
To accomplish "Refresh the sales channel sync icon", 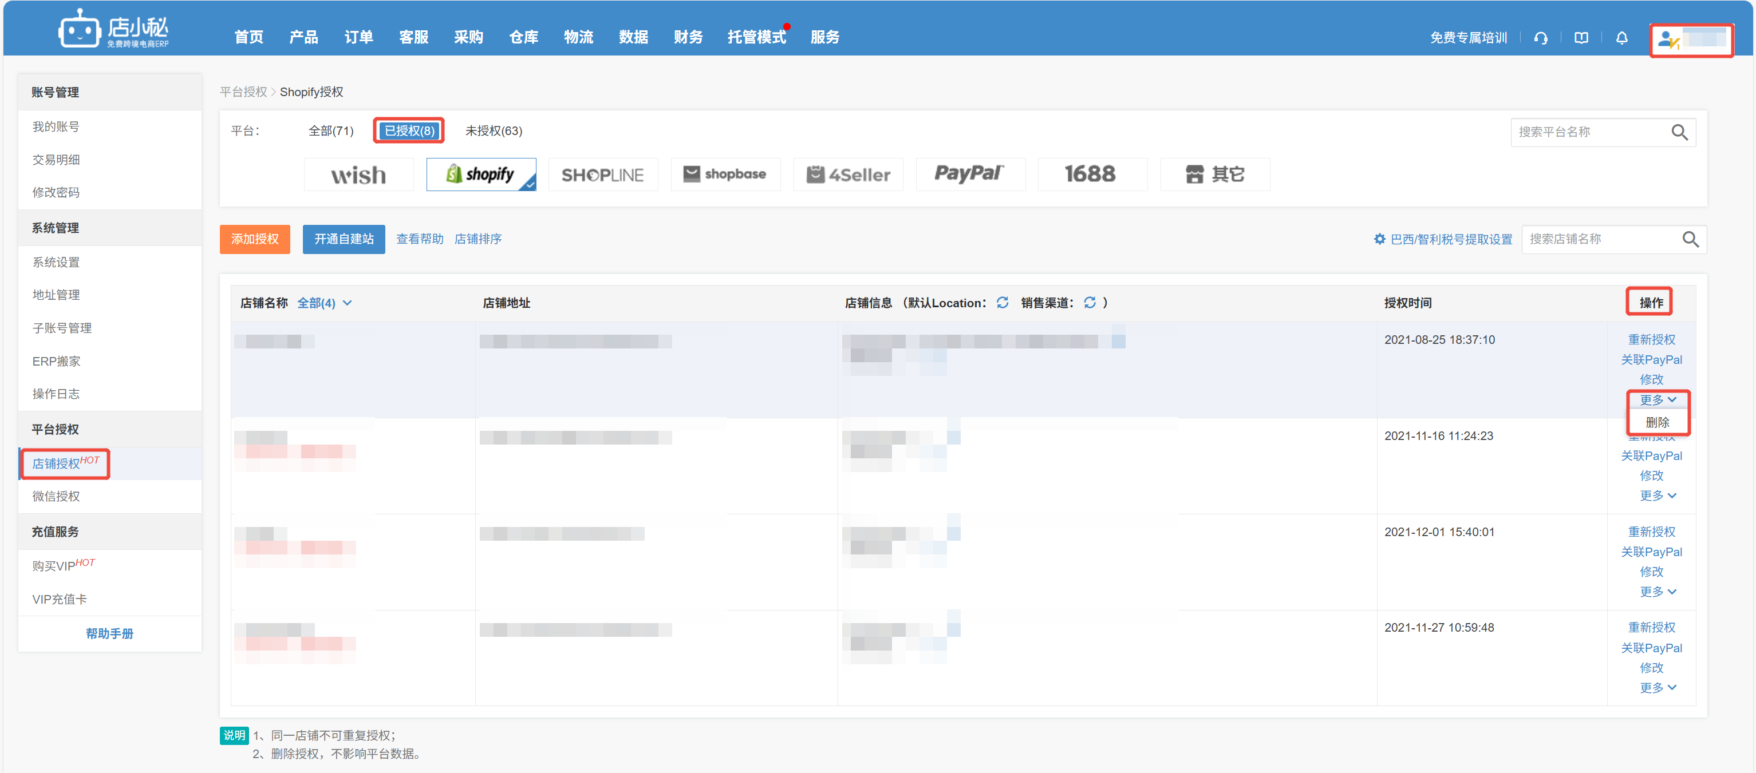I will click(1090, 302).
